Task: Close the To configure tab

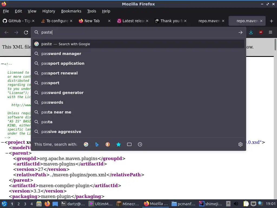Action: (x=71, y=21)
